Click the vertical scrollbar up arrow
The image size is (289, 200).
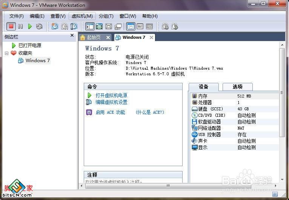[x=282, y=45]
